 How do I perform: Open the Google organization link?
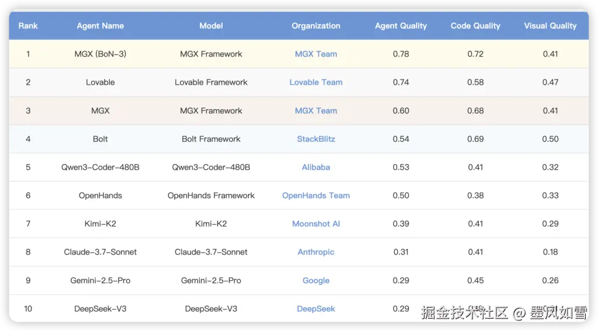pyautogui.click(x=316, y=280)
